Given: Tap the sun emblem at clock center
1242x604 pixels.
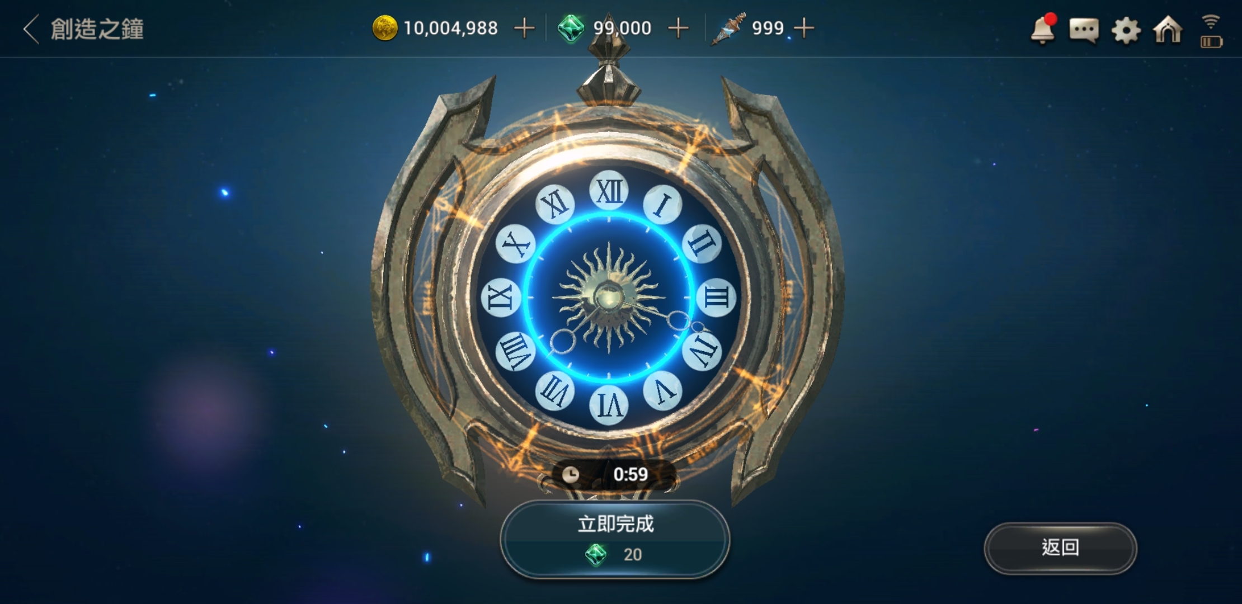Looking at the screenshot, I should 609,297.
